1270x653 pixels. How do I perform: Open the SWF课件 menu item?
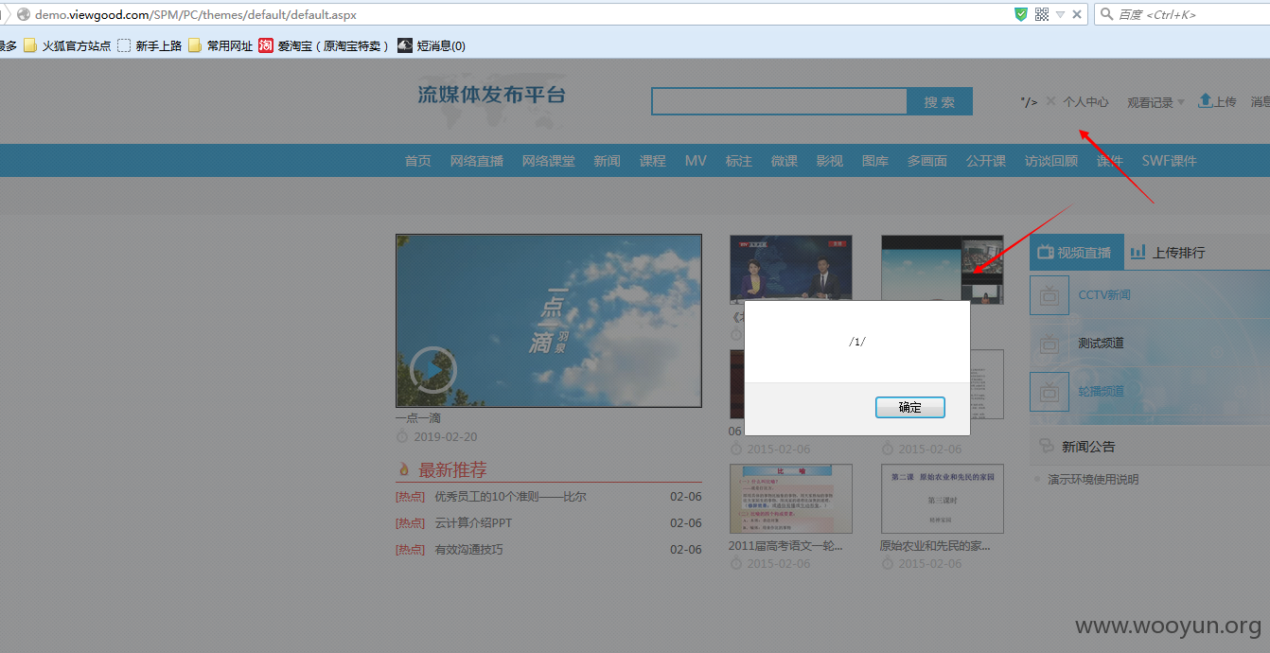[x=1170, y=161]
